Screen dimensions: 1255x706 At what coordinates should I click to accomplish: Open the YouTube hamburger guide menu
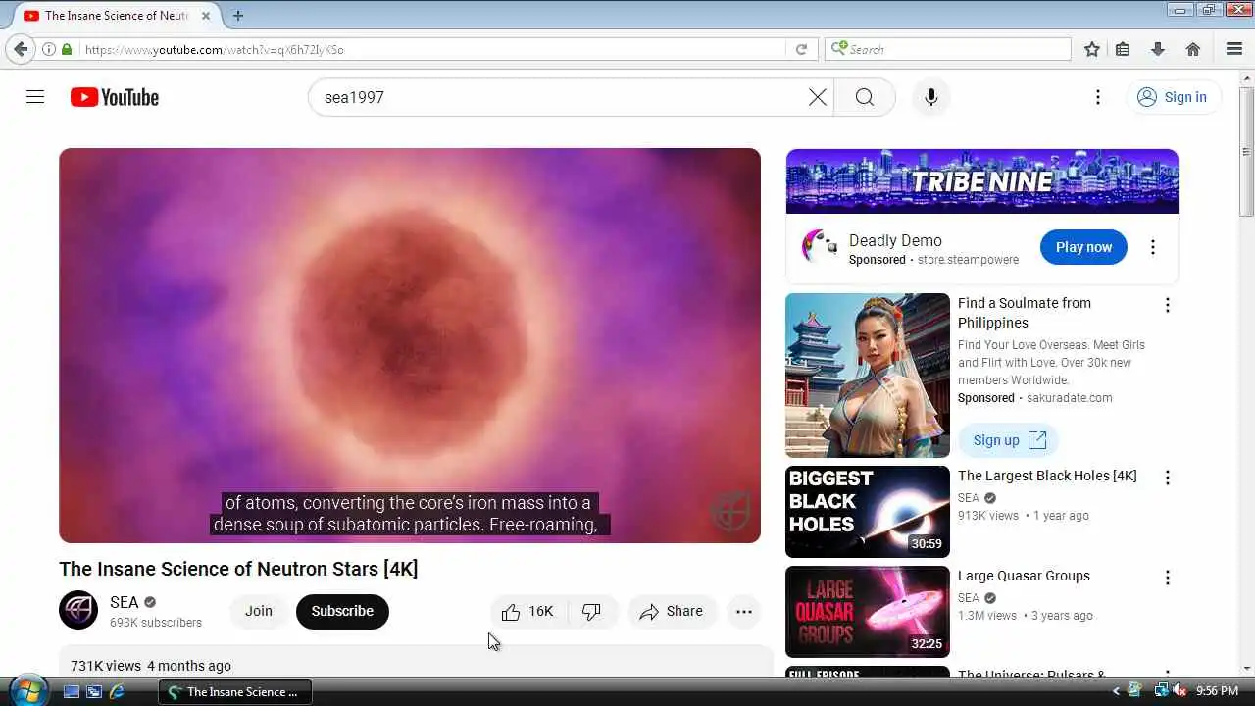pyautogui.click(x=35, y=97)
